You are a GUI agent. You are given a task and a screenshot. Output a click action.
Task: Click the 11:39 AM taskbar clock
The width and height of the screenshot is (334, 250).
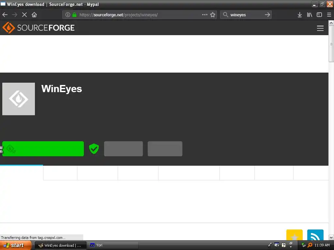tap(322, 245)
